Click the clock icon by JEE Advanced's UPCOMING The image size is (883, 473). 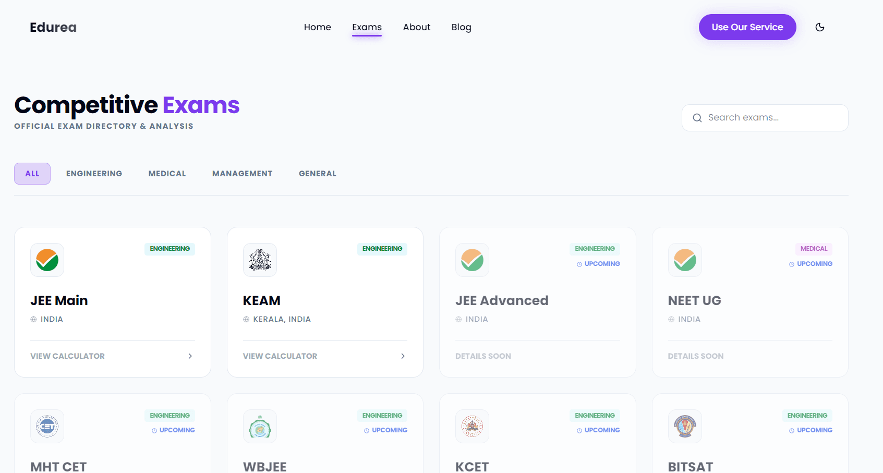(579, 264)
